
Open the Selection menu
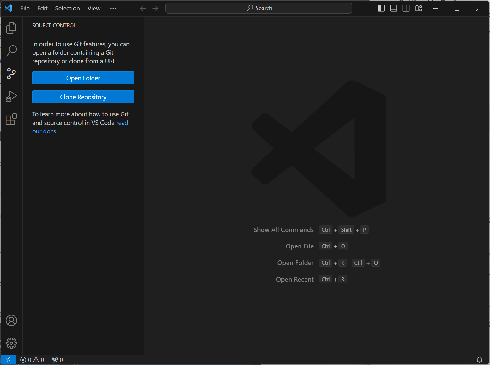tap(67, 8)
